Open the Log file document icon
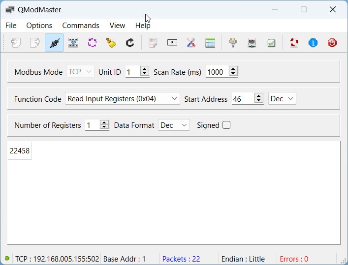This screenshot has height=265, width=348. [154, 43]
